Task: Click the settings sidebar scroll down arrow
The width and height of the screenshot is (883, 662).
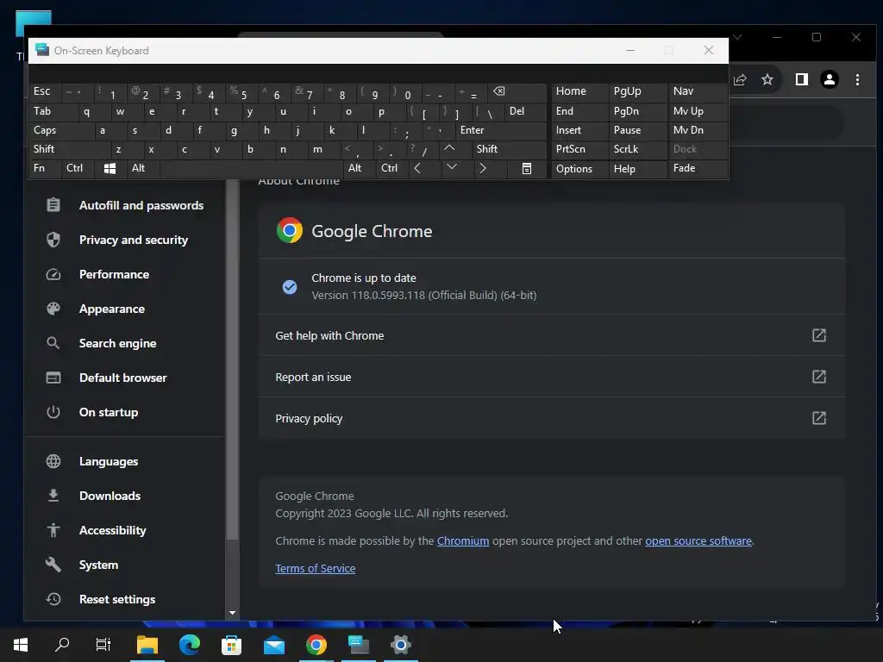Action: click(232, 613)
